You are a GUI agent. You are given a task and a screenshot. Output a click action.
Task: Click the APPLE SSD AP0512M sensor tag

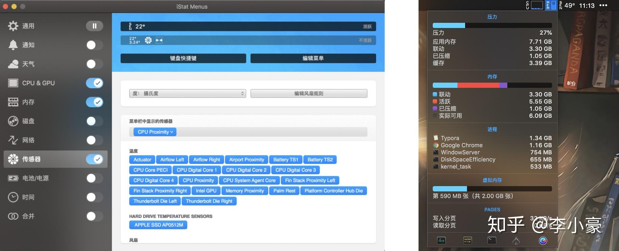[x=158, y=225]
